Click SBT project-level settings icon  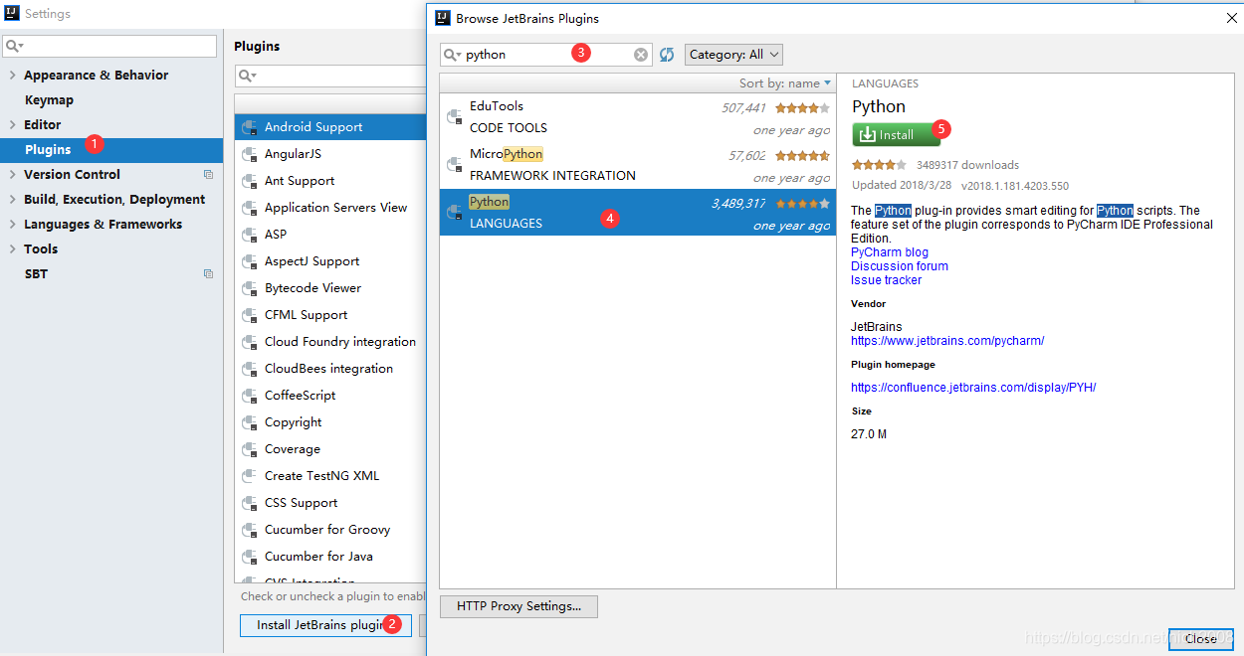tap(208, 273)
